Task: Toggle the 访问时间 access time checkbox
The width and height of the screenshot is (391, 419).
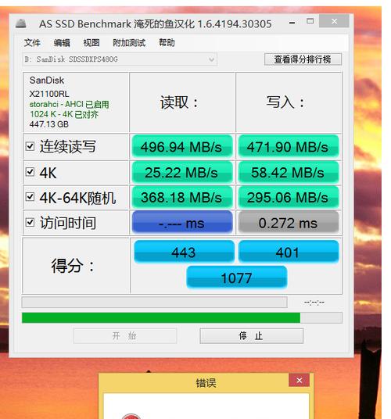Action: [x=30, y=222]
